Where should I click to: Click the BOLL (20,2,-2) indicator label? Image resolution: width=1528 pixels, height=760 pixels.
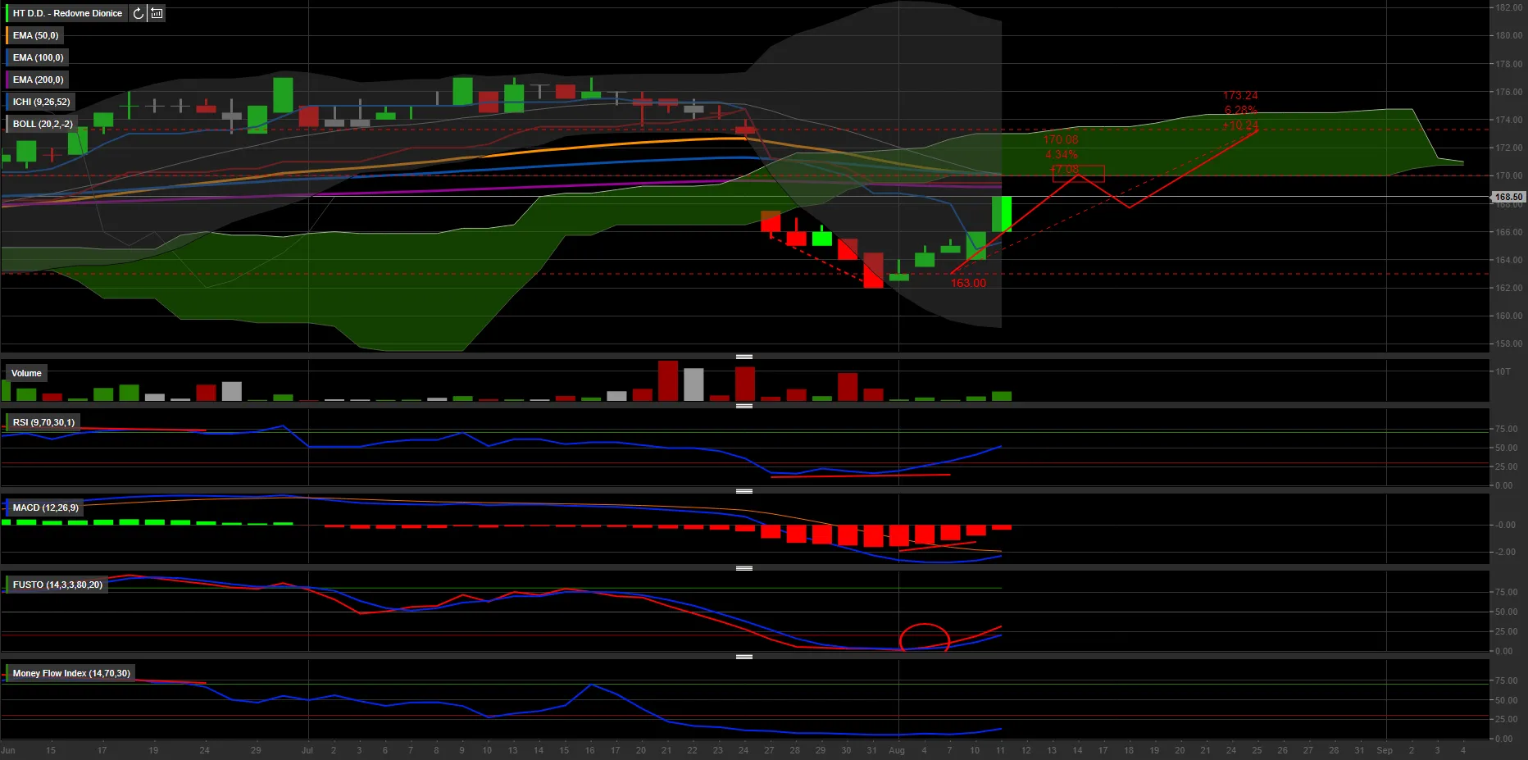tap(43, 124)
